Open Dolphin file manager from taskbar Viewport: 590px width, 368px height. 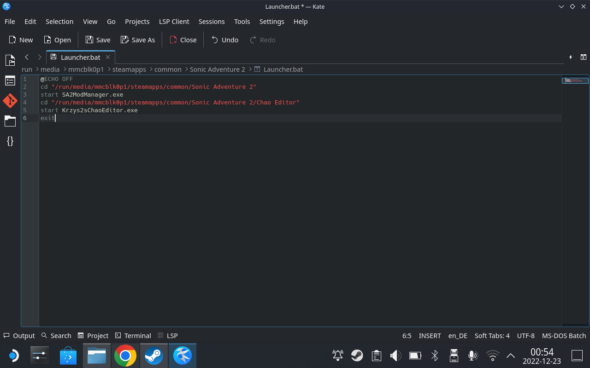point(96,355)
